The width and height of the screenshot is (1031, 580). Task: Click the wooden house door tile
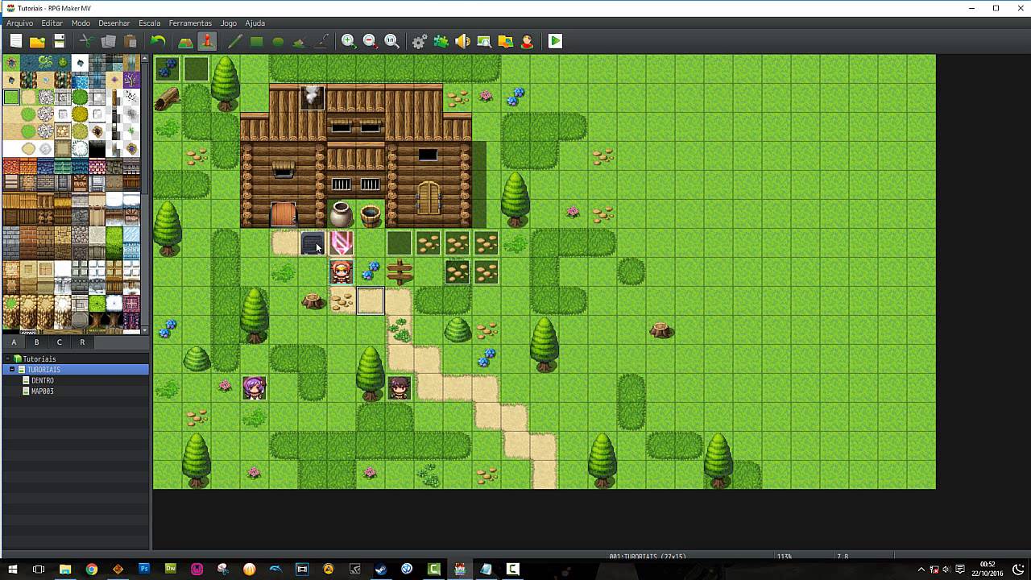pyautogui.click(x=284, y=214)
